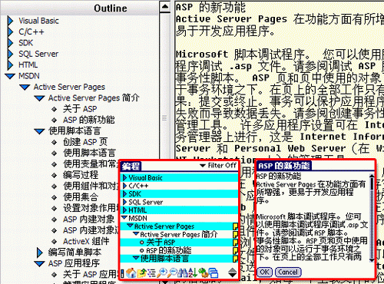Select the SDK label in 编程 list

coord(134,194)
